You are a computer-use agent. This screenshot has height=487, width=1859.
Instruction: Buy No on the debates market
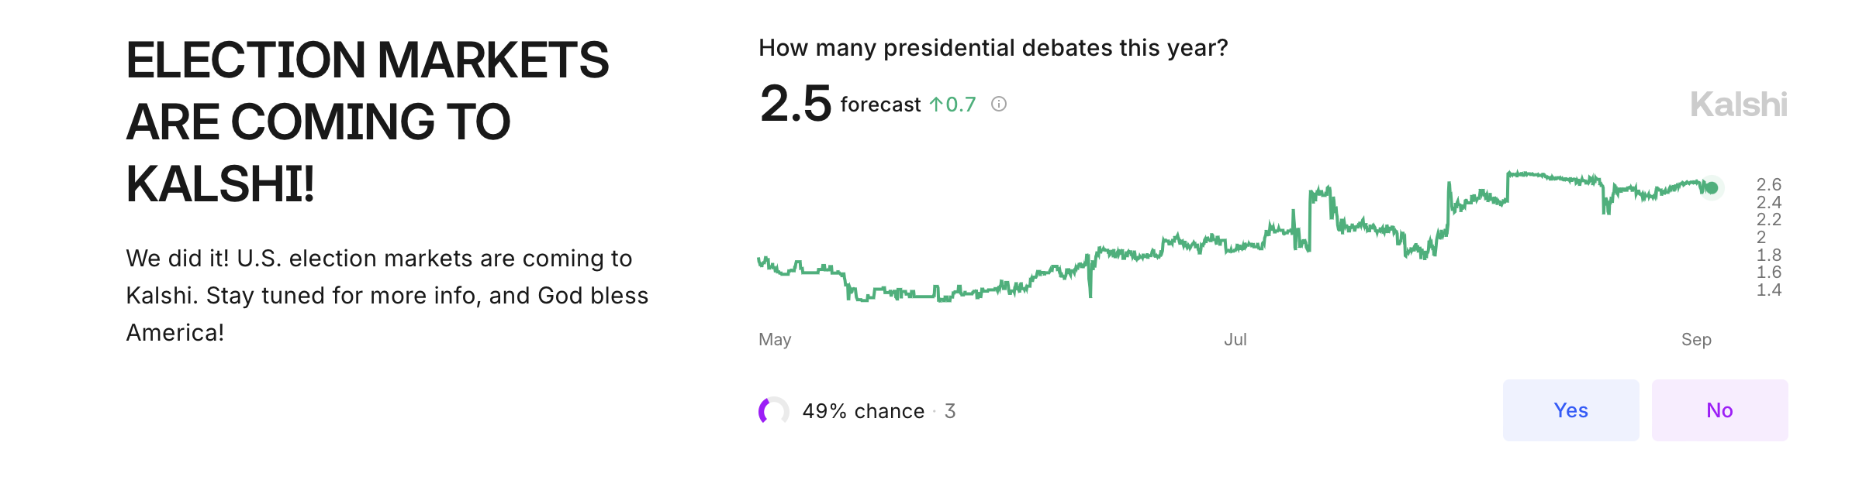pyautogui.click(x=1719, y=410)
